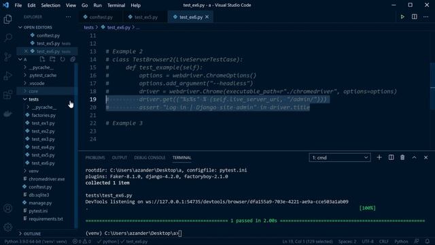Refresh the Explorer file tree
This screenshot has width=435, height=245.
pyautogui.click(x=63, y=59)
